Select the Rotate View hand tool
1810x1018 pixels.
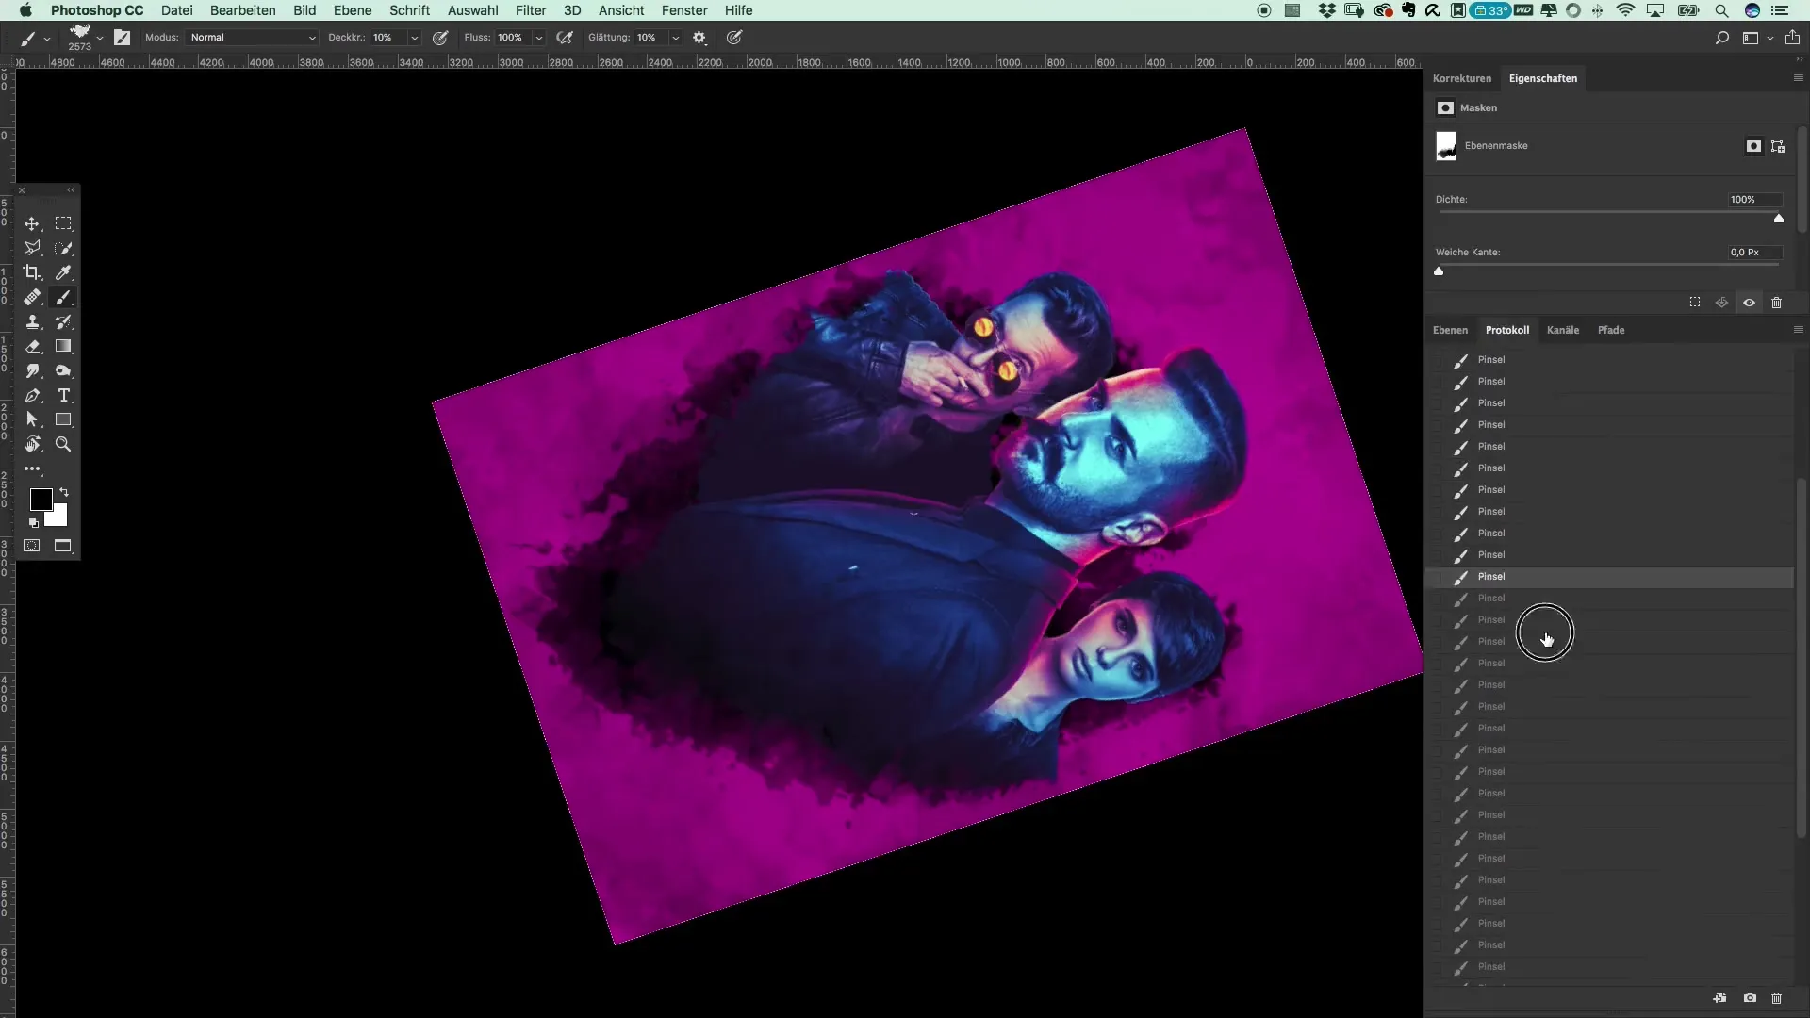point(32,444)
